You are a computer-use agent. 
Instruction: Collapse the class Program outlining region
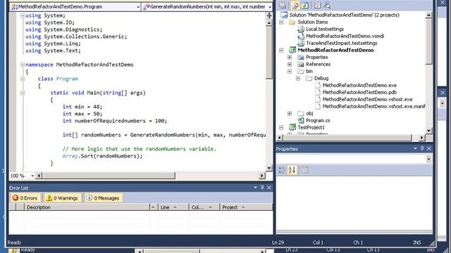pos(23,79)
